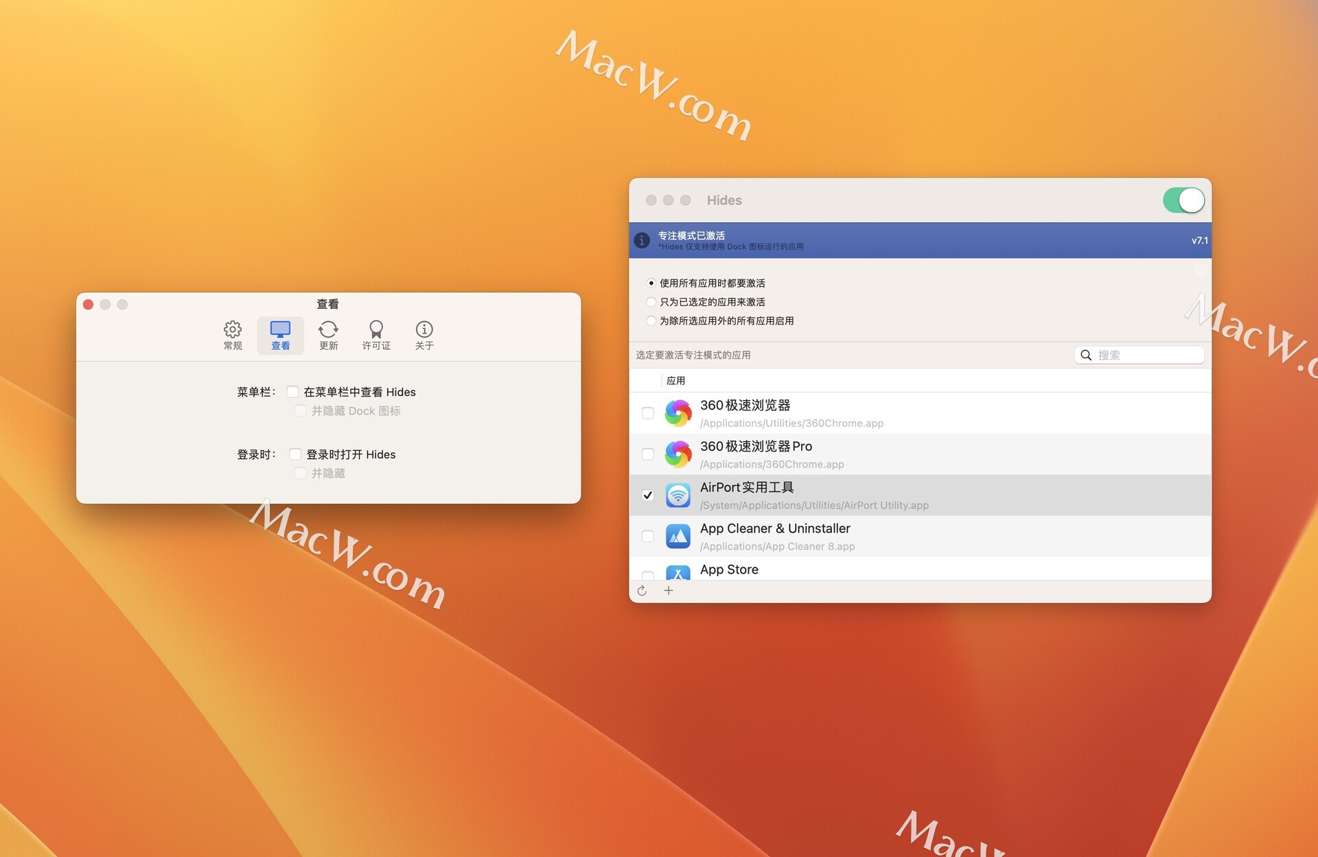Enable 在菜单栏中查看 Hides checkbox
The width and height of the screenshot is (1318, 857).
(x=293, y=392)
